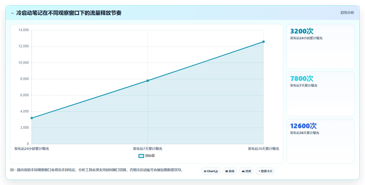Screen dimensions: 365x185
Task: Select the 表格 tag
Action: pos(230,171)
